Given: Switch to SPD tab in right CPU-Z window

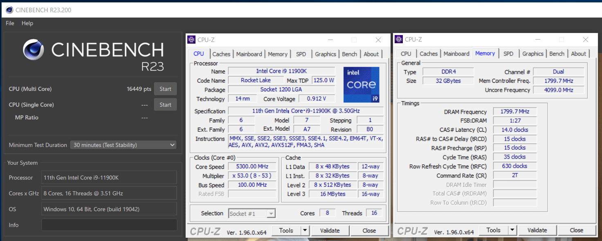Looking at the screenshot, I should (x=508, y=53).
